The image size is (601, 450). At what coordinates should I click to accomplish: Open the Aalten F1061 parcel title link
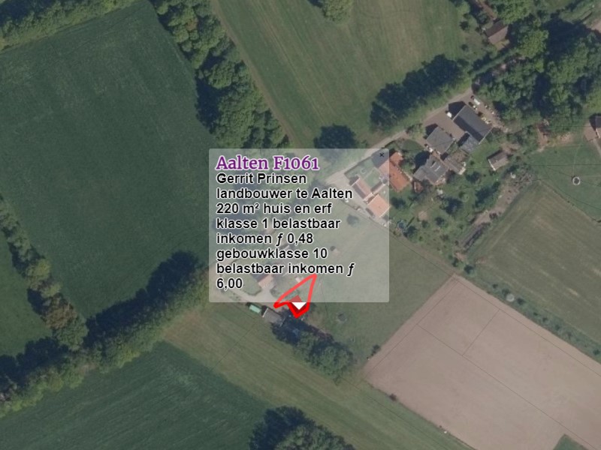(x=267, y=163)
